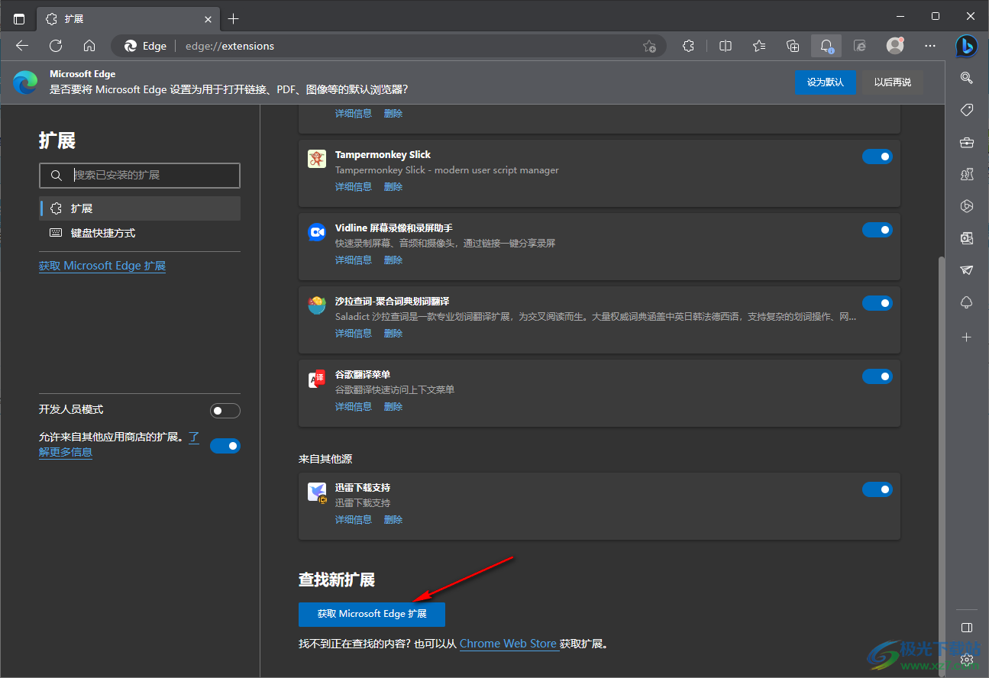Select 键盘快捷方式 in left navigation
This screenshot has width=989, height=678.
(x=141, y=233)
